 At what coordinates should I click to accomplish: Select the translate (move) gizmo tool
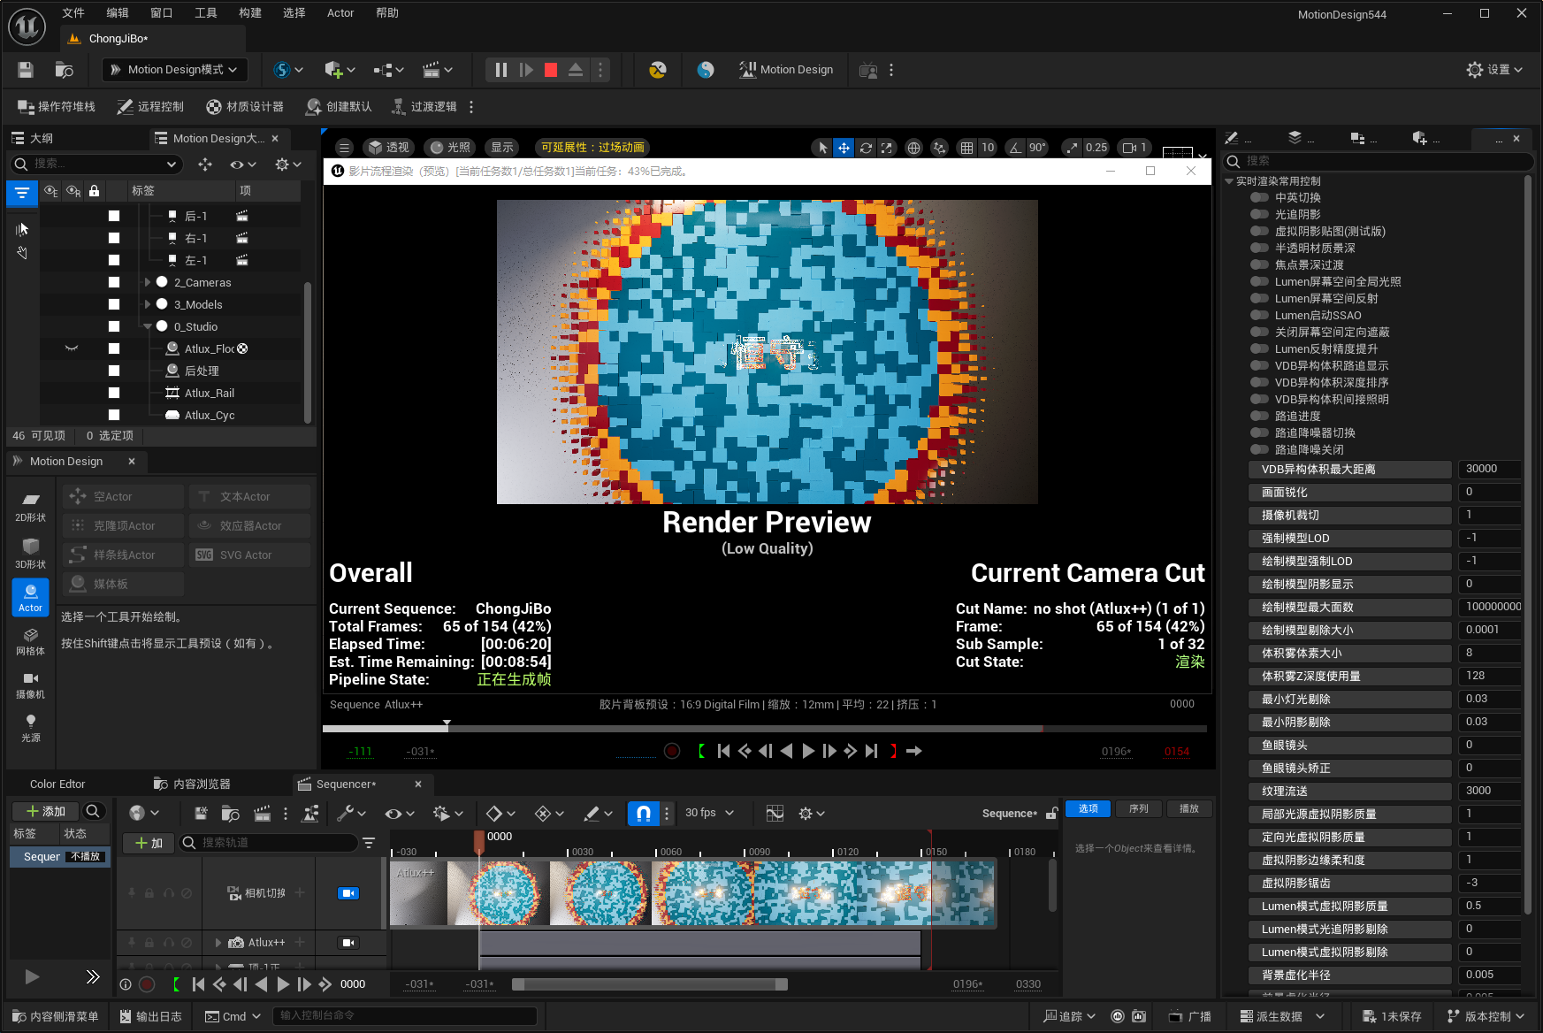pyautogui.click(x=844, y=148)
